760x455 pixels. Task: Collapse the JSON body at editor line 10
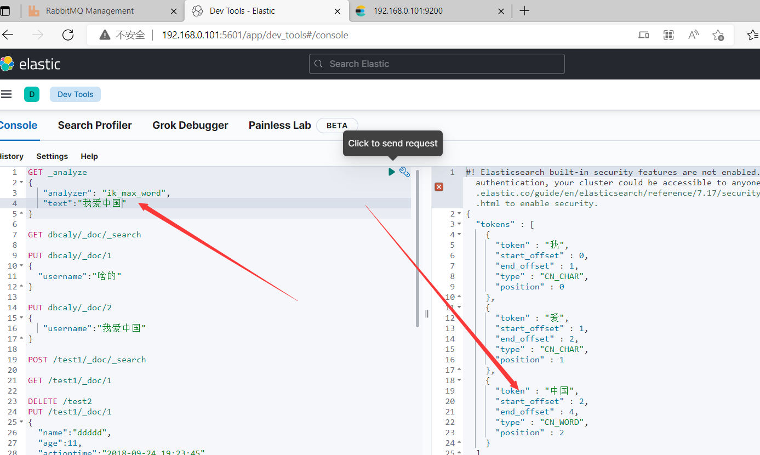click(x=21, y=266)
